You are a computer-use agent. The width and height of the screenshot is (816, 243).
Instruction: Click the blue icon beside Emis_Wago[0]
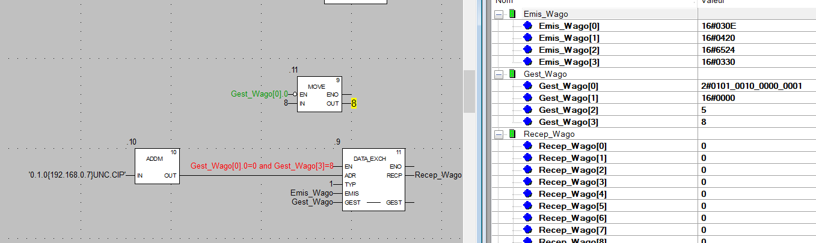tap(528, 26)
